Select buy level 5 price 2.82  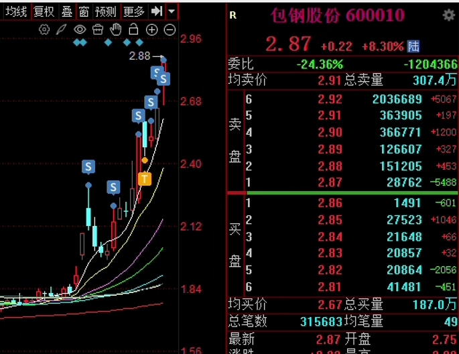[x=330, y=270]
